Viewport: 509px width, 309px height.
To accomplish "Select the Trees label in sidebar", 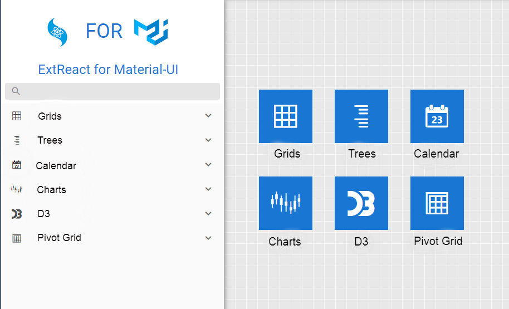I will (x=50, y=140).
